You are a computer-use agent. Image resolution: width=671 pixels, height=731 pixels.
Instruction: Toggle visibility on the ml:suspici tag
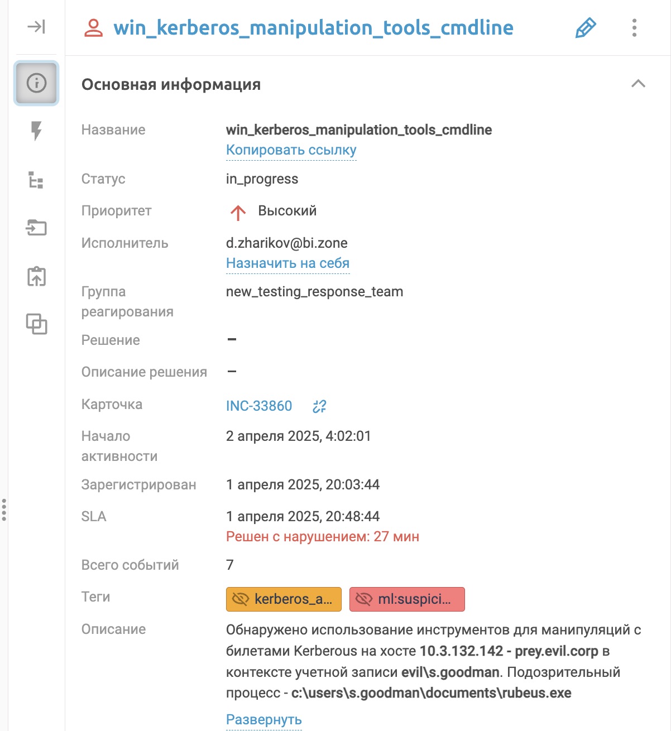tap(364, 599)
